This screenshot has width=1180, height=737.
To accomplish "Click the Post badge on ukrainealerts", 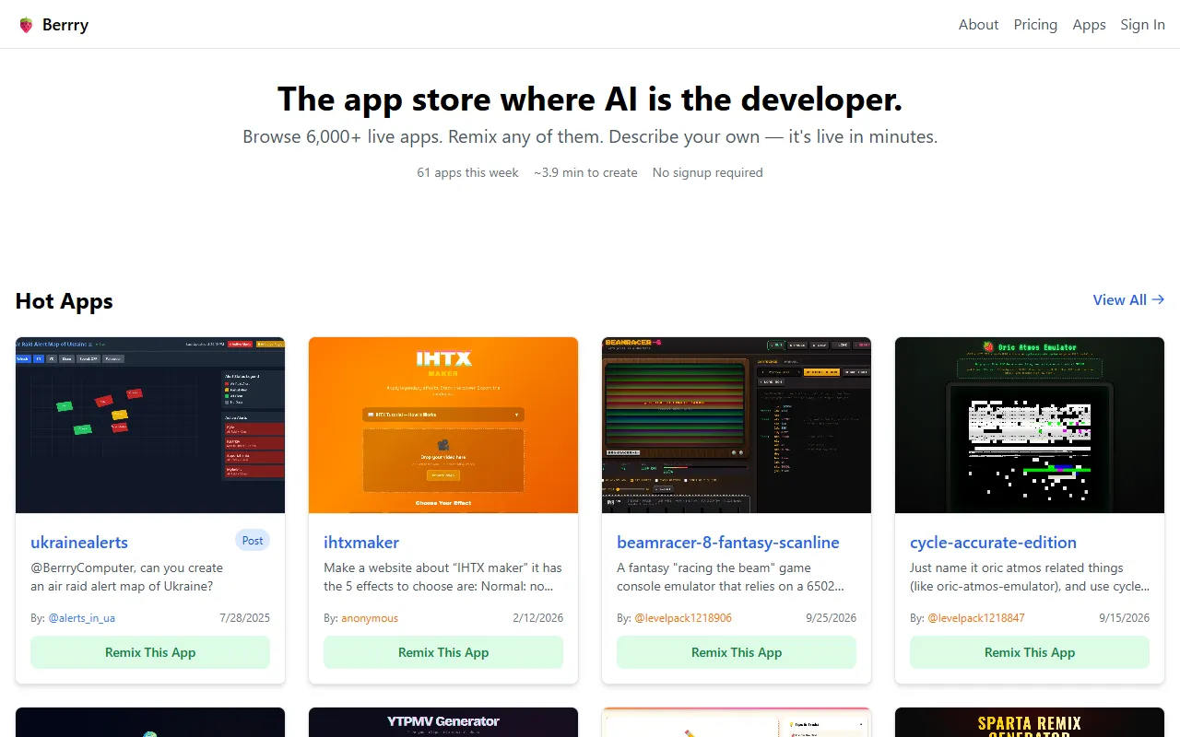I will [253, 541].
